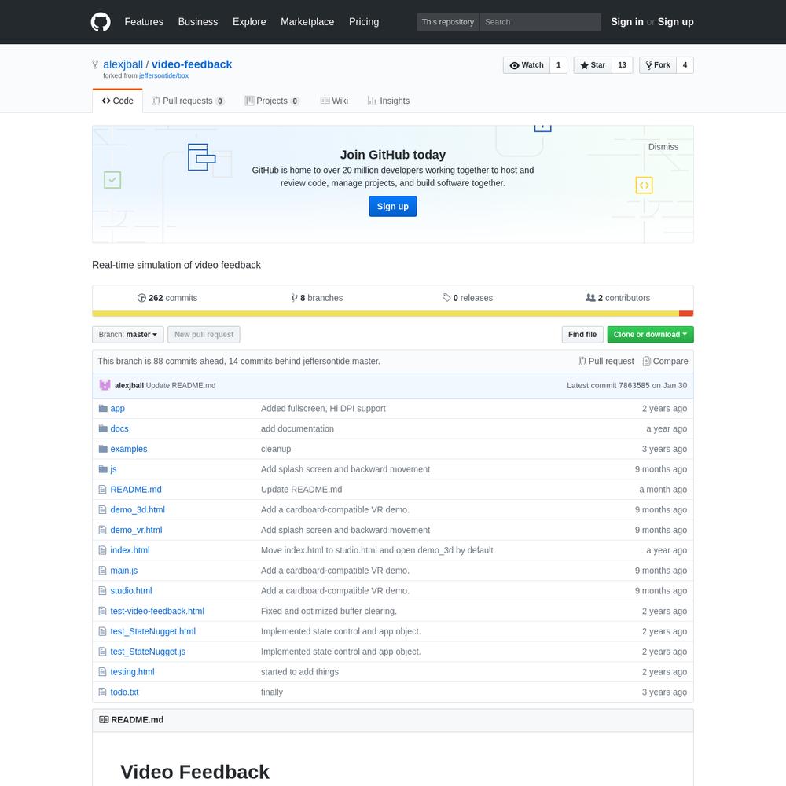Open the examples folder icon
786x786 pixels.
103,449
